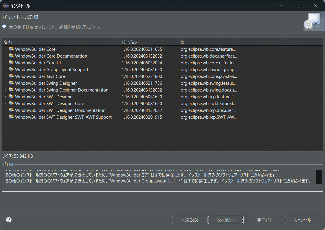Screen dimensions: 325x230
Task: Select WindowBuilder Swing Designer name text
Action: pyautogui.click(x=46, y=83)
